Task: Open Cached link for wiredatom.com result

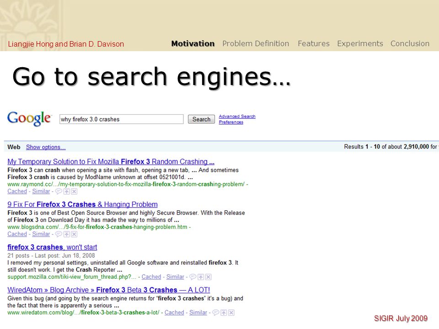Action: [174, 313]
